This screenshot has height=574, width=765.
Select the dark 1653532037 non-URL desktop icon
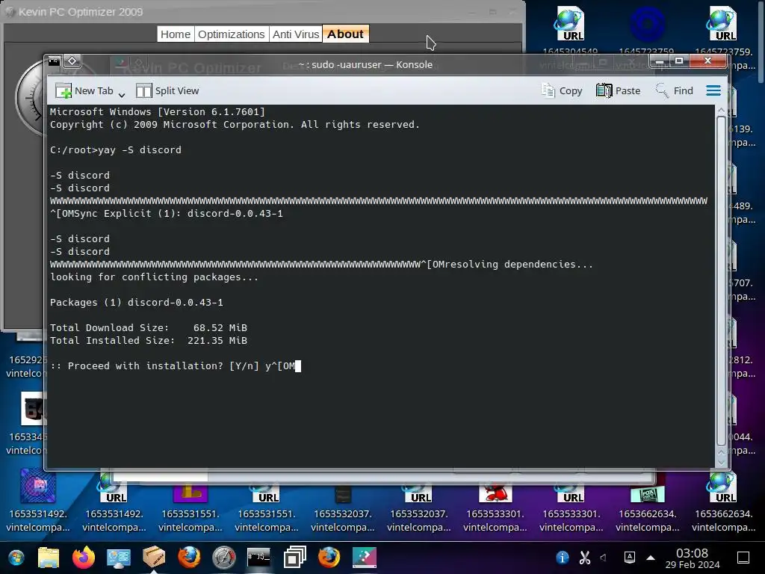[342, 502]
